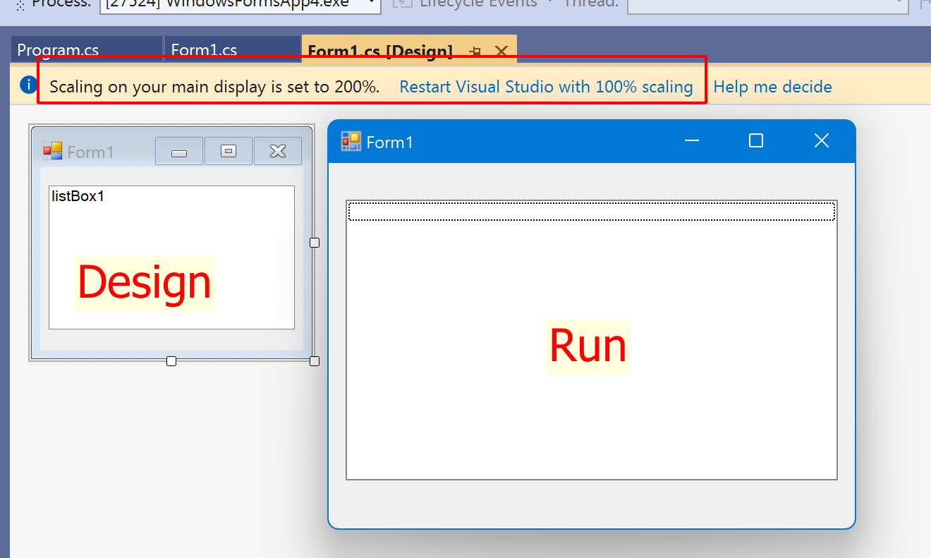Switch to the Program.cs tab
This screenshot has width=931, height=558.
(x=59, y=50)
